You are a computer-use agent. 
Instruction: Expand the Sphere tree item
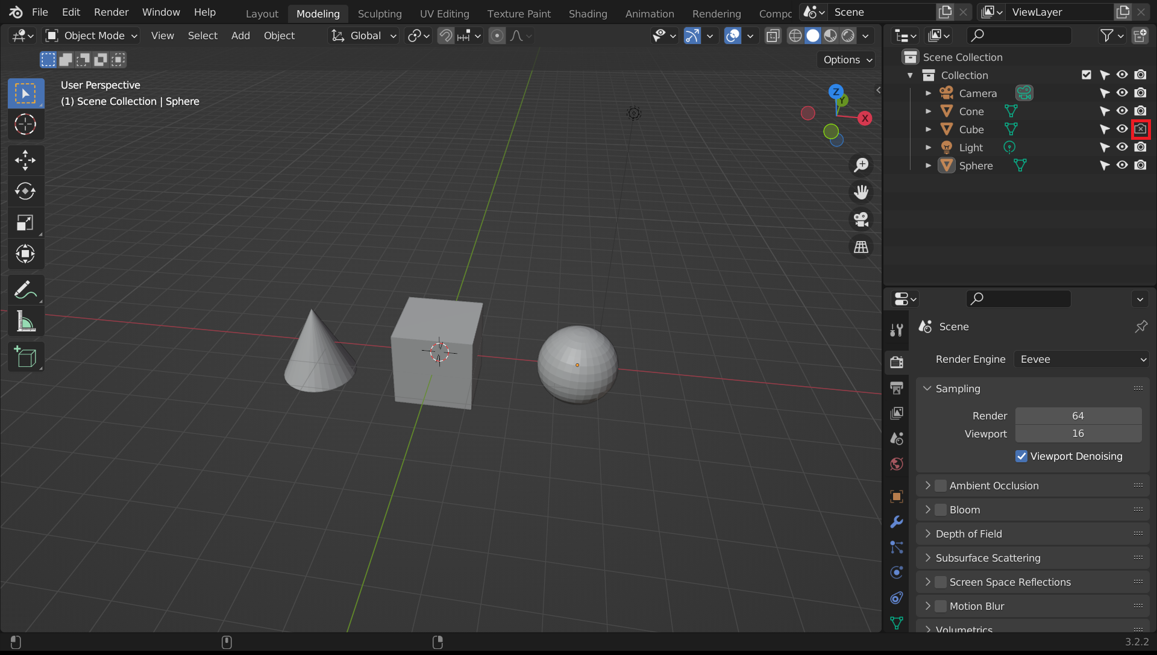tap(928, 166)
